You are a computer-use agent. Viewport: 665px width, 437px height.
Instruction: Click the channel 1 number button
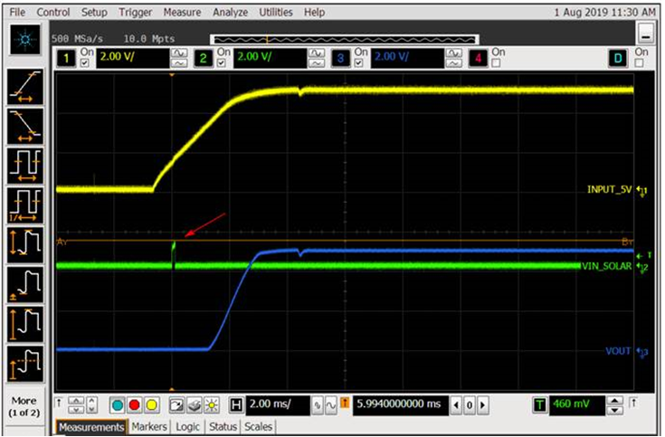click(x=66, y=58)
